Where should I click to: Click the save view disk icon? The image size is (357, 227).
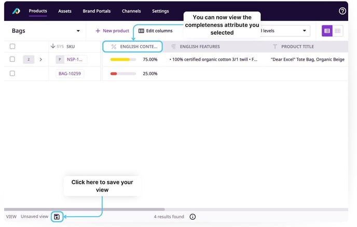[x=57, y=217]
